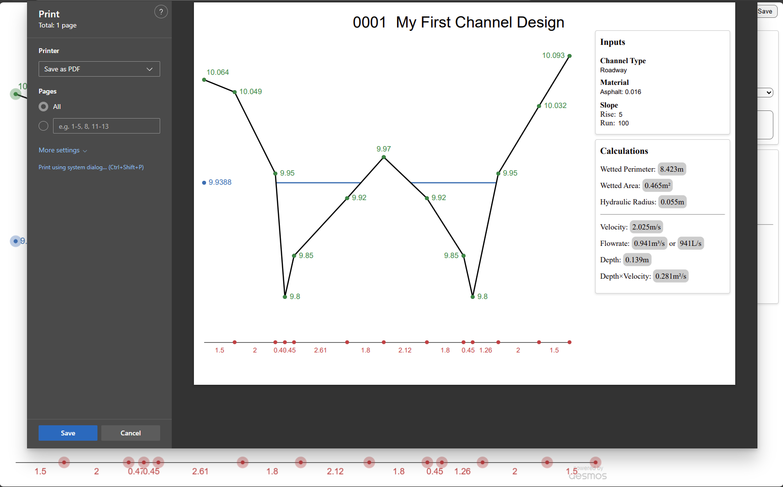Click the 1.26 distance label on the background graph
783x487 pixels.
[x=462, y=472]
